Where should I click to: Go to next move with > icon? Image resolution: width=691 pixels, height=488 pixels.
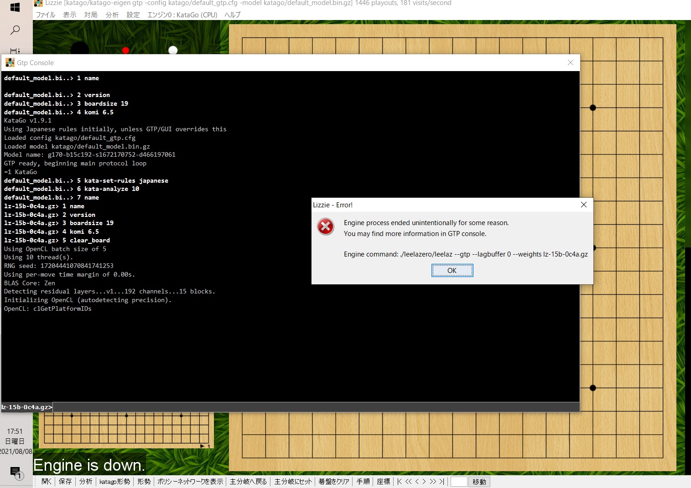tap(424, 482)
